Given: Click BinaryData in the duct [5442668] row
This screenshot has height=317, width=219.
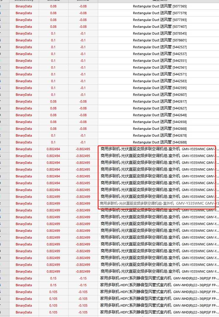Looking at the screenshot, I should tap(24, 129).
